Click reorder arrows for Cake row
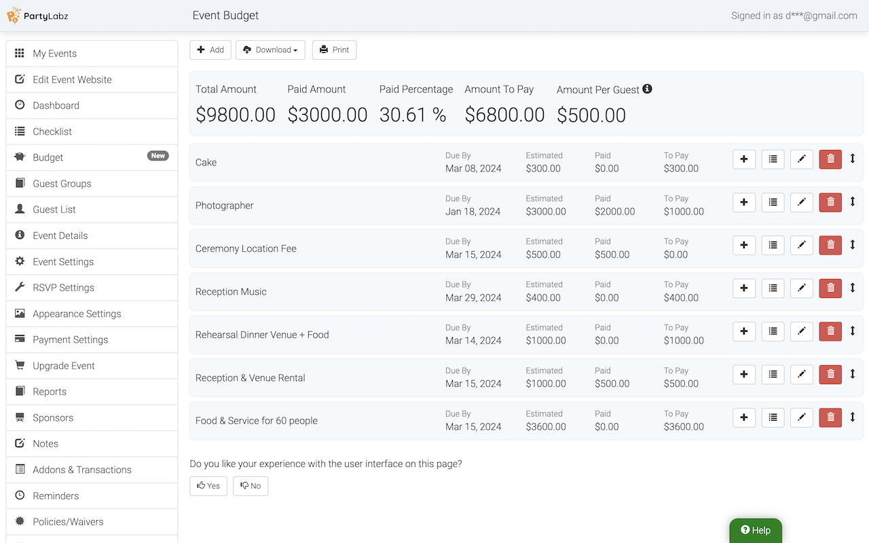Screen dimensions: 869x543 point(853,159)
